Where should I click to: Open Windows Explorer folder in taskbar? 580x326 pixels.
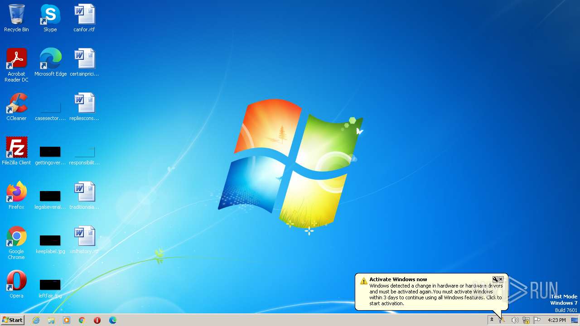pyautogui.click(x=51, y=320)
